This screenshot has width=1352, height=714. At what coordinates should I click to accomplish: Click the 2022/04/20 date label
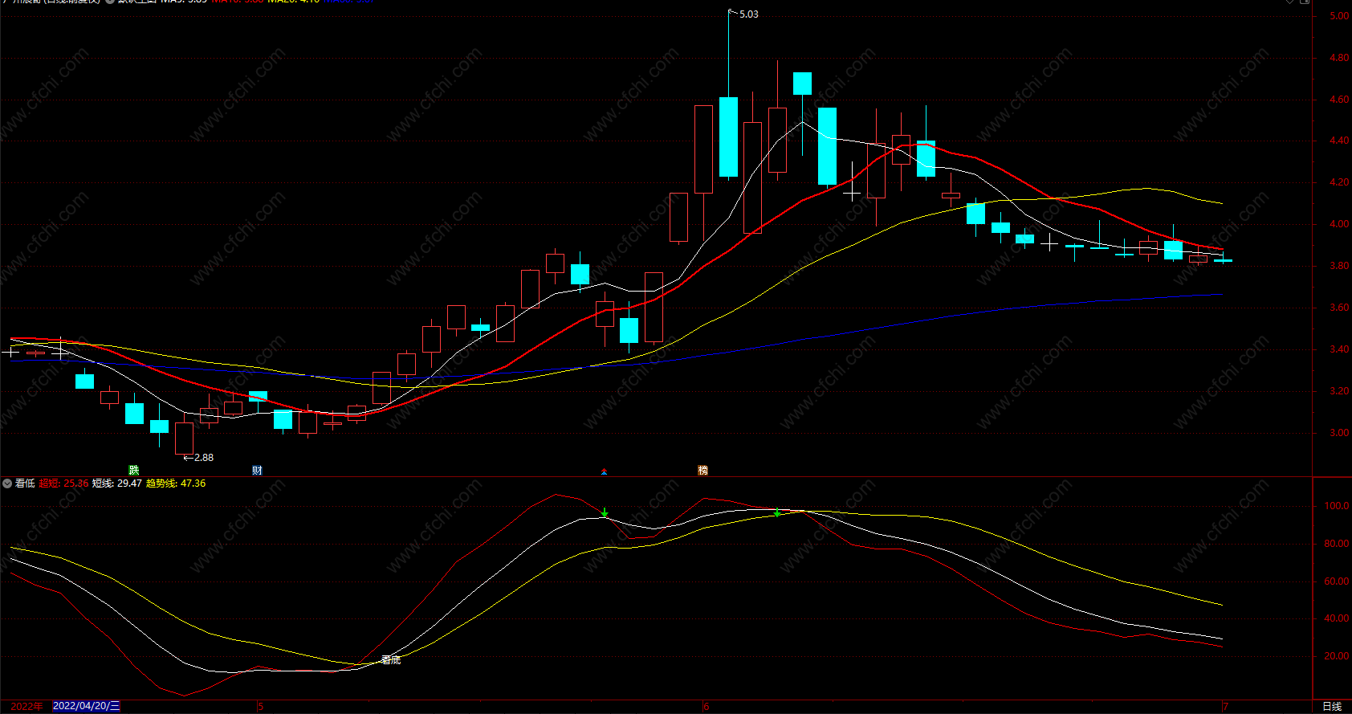click(x=86, y=706)
